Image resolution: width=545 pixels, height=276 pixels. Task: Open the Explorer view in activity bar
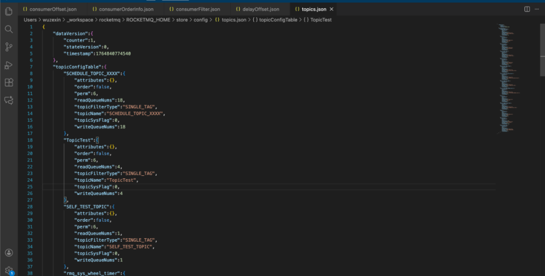click(x=9, y=11)
